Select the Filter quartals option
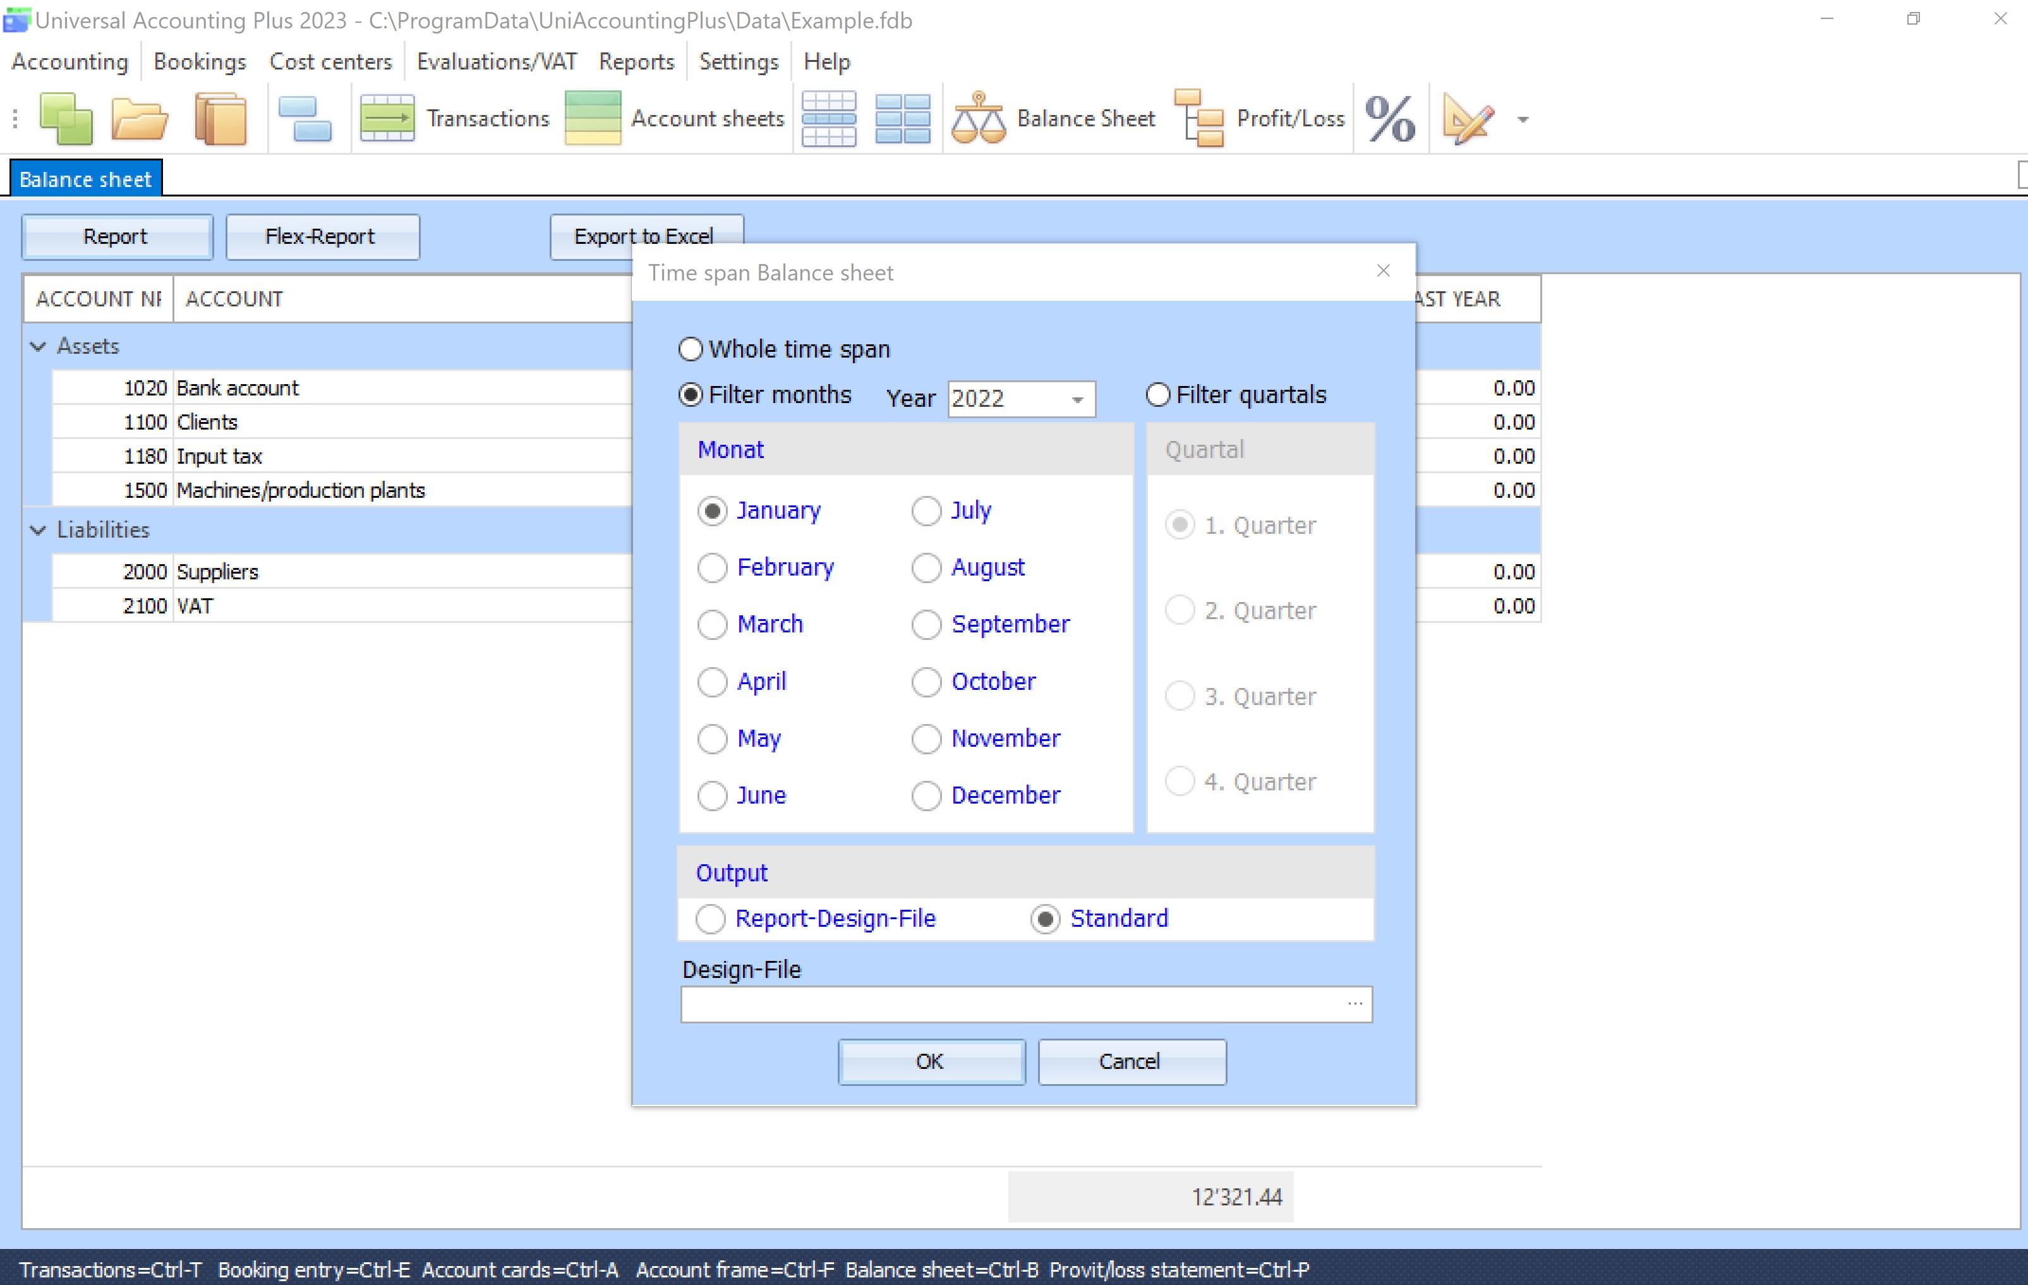This screenshot has width=2028, height=1285. 1158,395
